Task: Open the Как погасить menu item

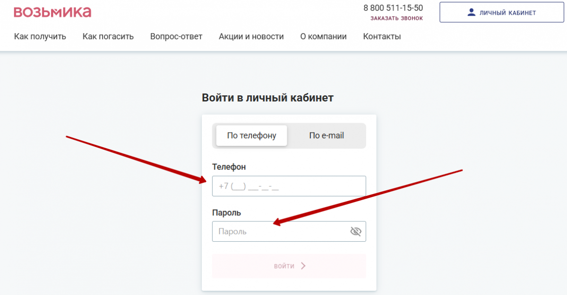Action: (x=108, y=36)
